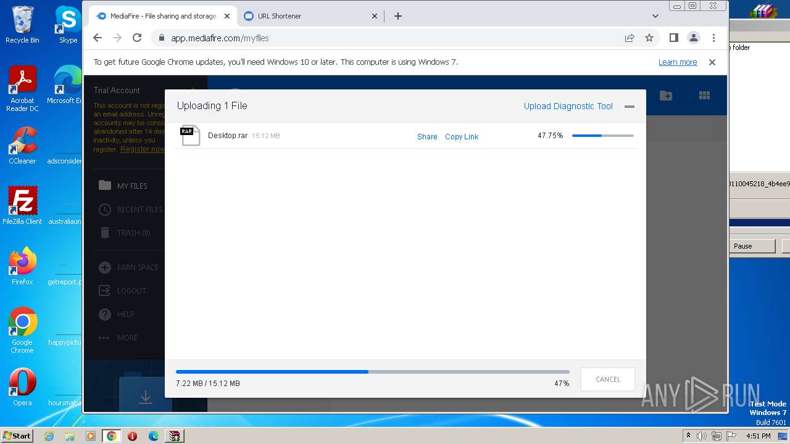Viewport: 790px width, 444px height.
Task: Click the address bar URL
Action: coord(220,38)
